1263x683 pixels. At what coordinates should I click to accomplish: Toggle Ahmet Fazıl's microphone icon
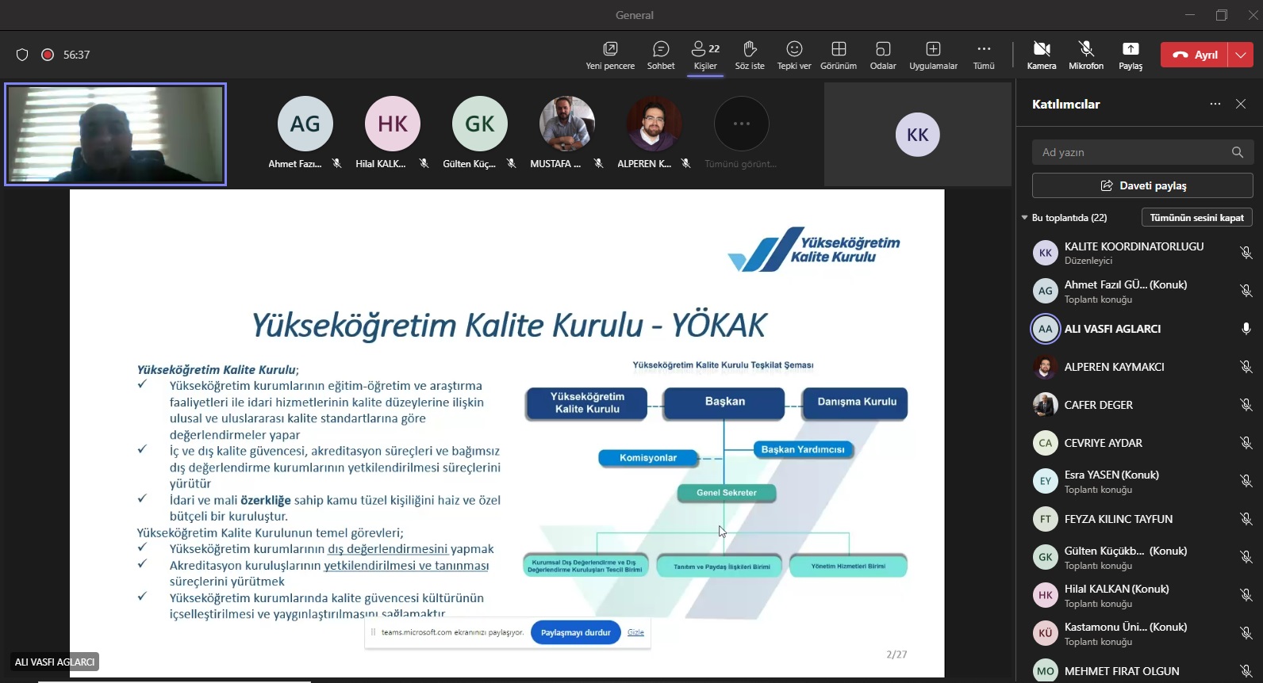(1246, 291)
